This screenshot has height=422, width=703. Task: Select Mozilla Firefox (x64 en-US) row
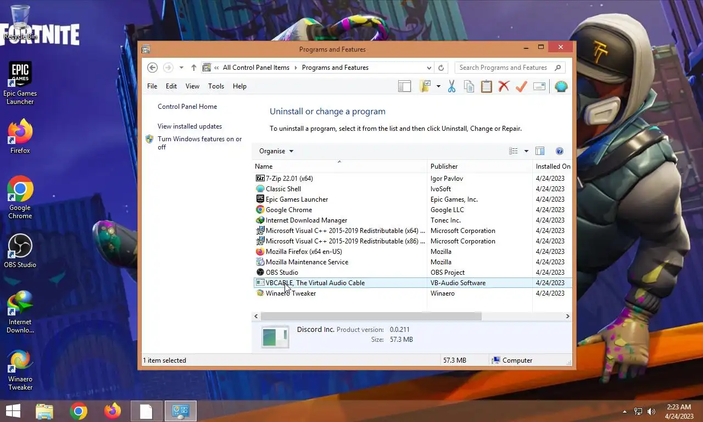point(412,252)
